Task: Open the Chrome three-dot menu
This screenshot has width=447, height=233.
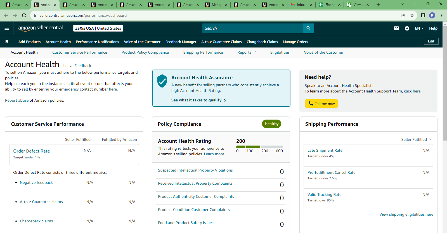Action: coord(441,15)
